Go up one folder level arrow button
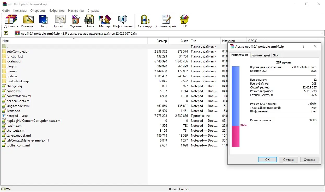Image resolution: width=325 pixels, height=192 pixels. click(x=6, y=33)
